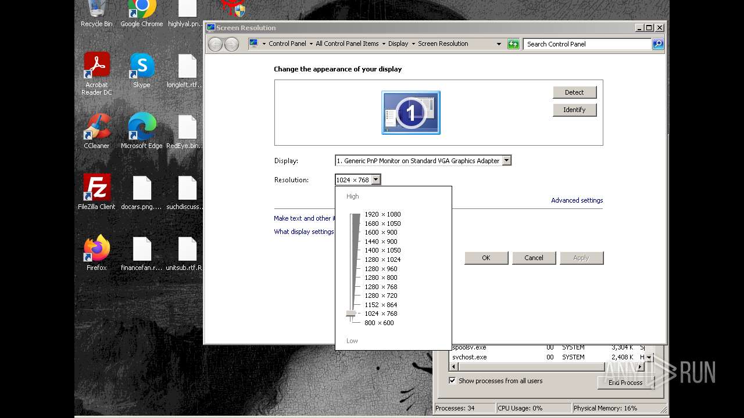Select spoolsv.exe row in Task Manager

pyautogui.click(x=548, y=348)
